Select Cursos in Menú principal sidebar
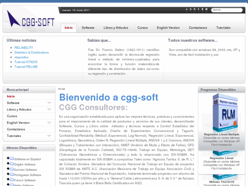The width and height of the screenshot is (248, 186). click(29, 116)
